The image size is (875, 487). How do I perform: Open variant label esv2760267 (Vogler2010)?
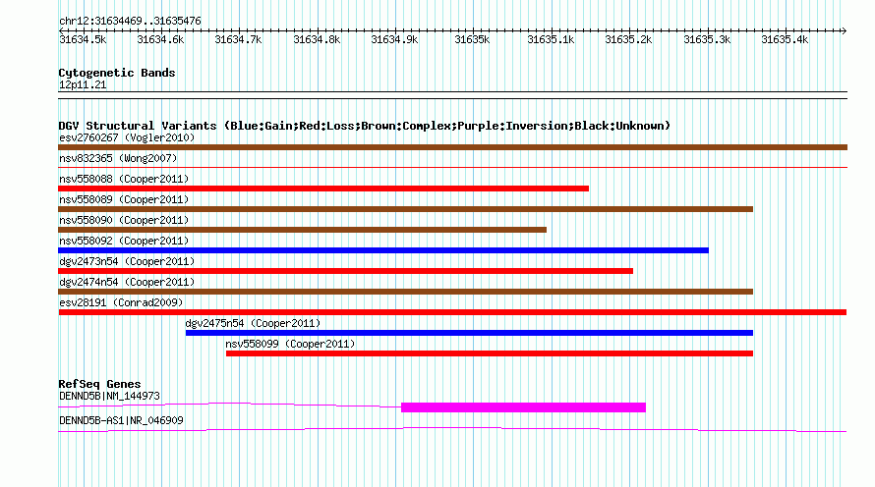(127, 137)
